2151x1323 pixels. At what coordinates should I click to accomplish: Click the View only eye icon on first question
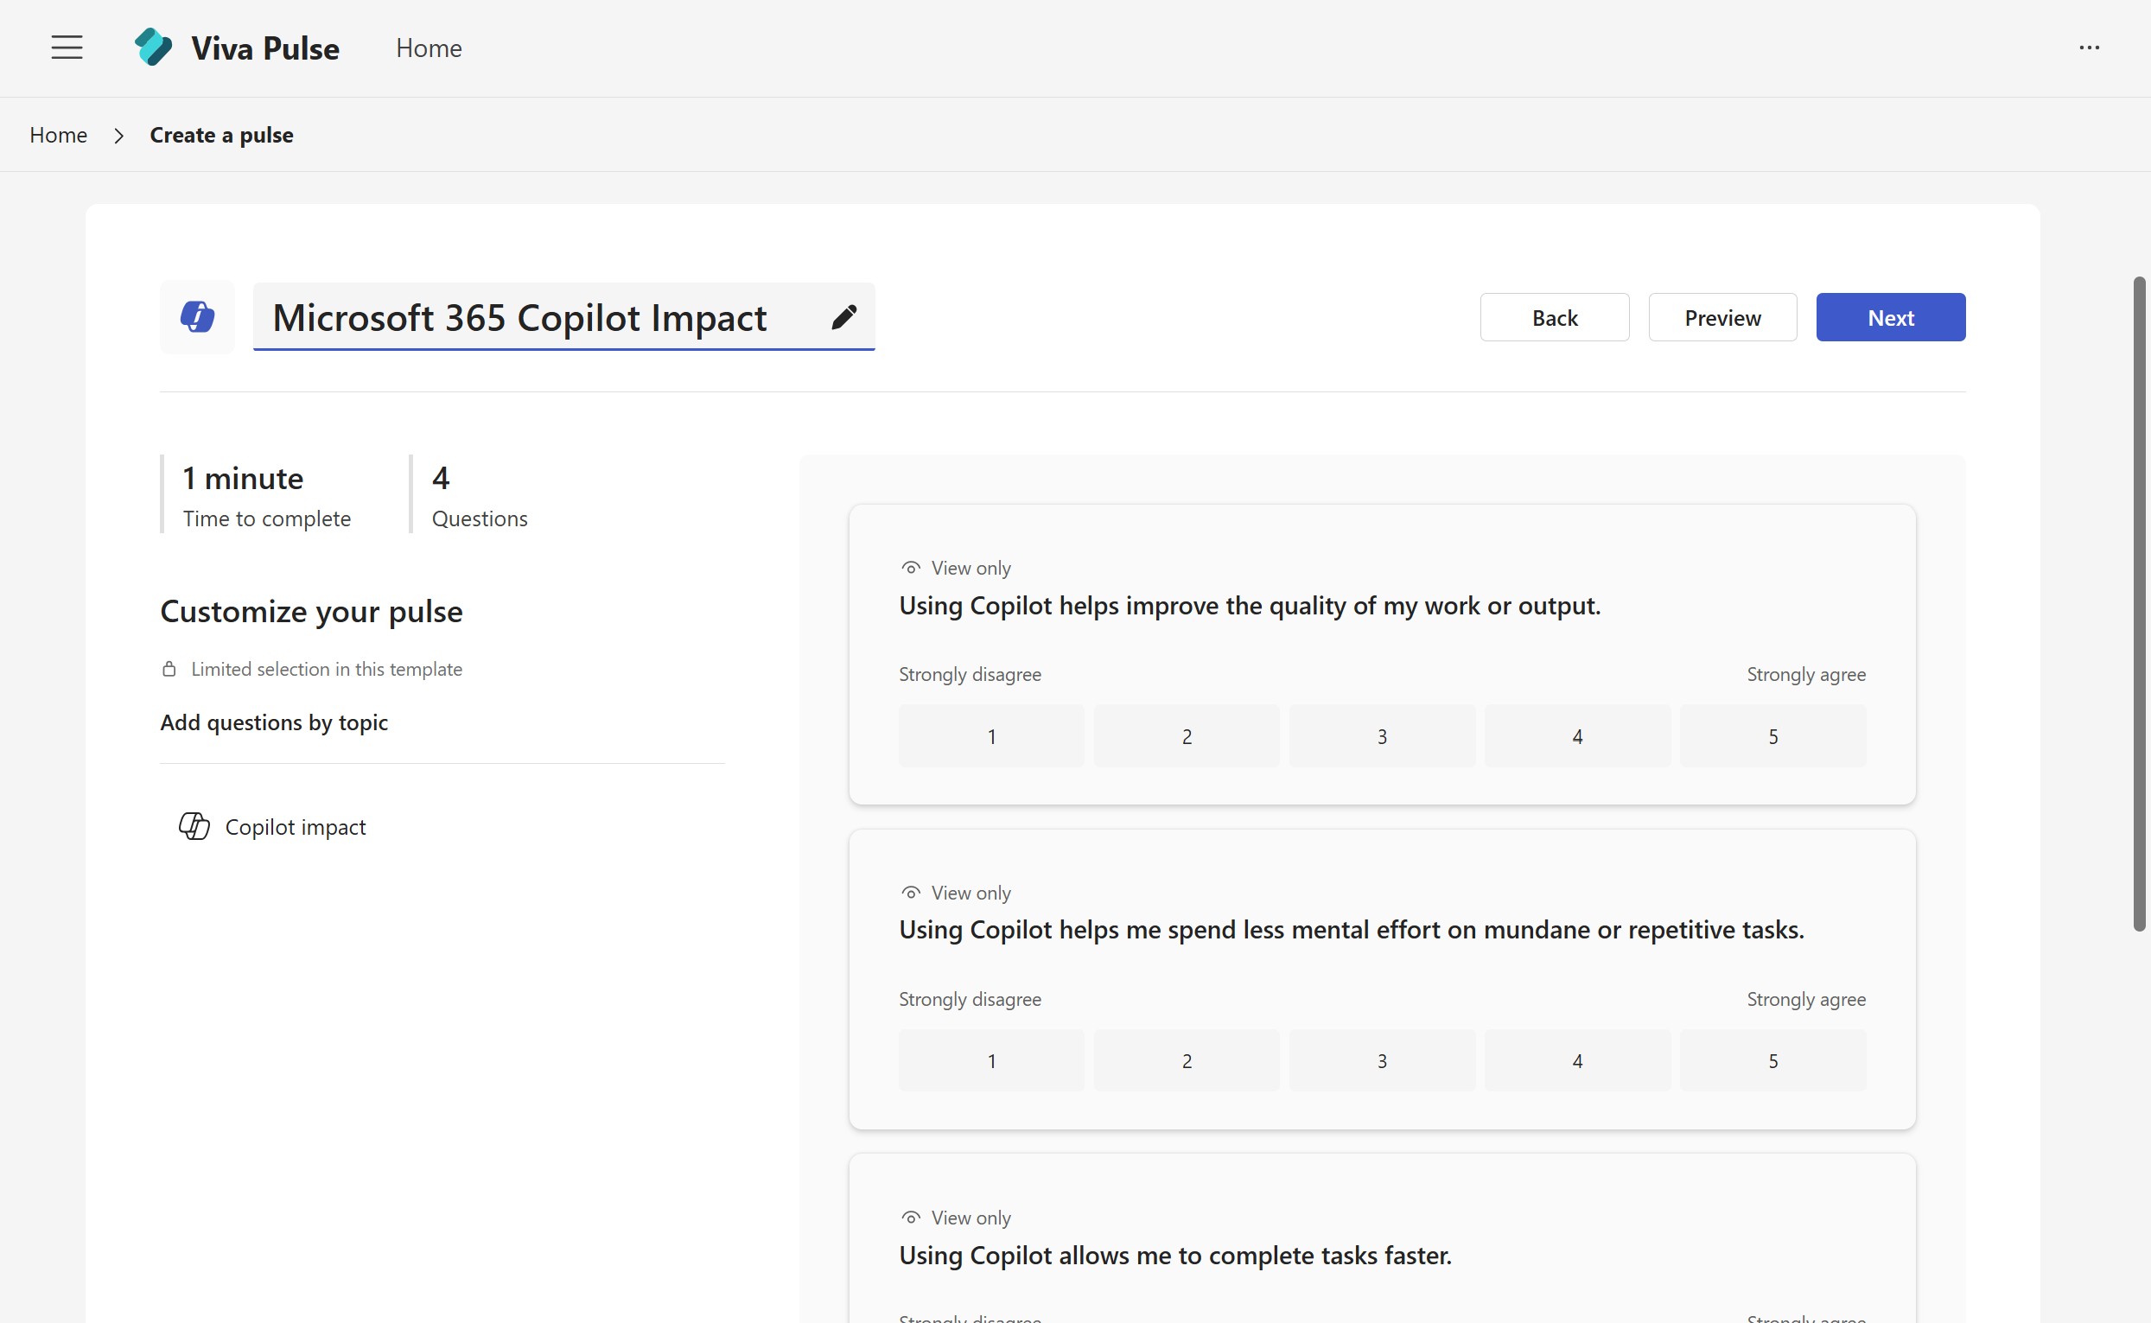[x=910, y=567]
